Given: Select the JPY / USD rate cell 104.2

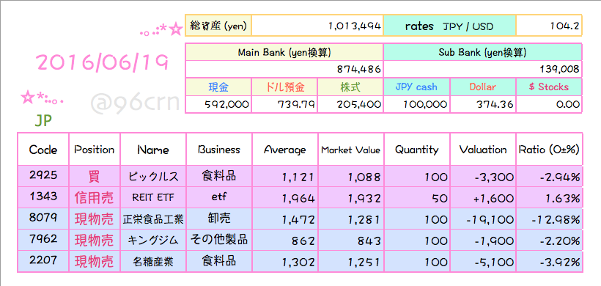Looking at the screenshot, I should click(549, 26).
